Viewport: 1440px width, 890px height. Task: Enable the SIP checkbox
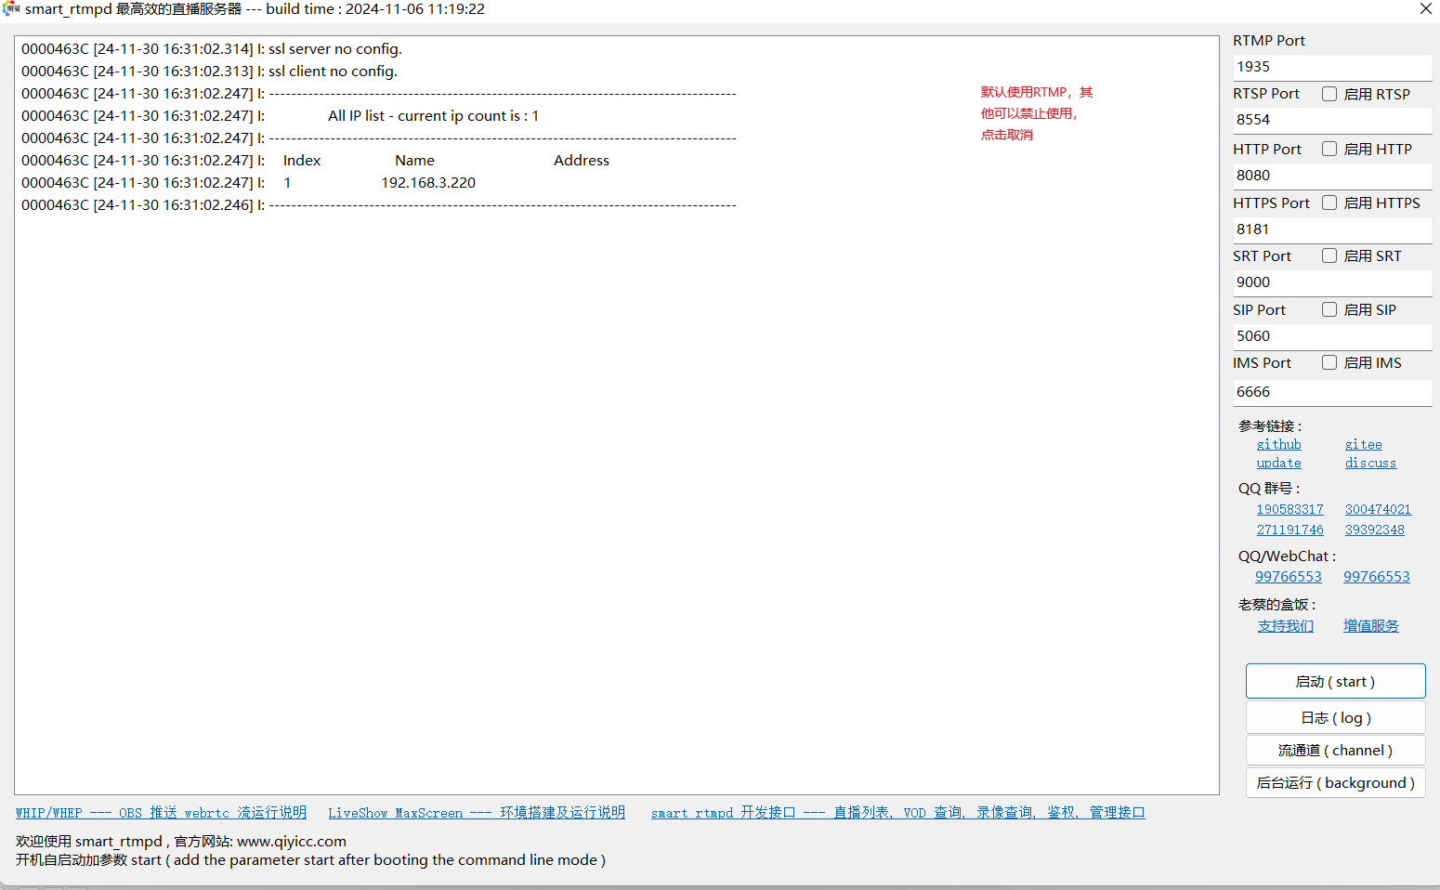click(1329, 309)
